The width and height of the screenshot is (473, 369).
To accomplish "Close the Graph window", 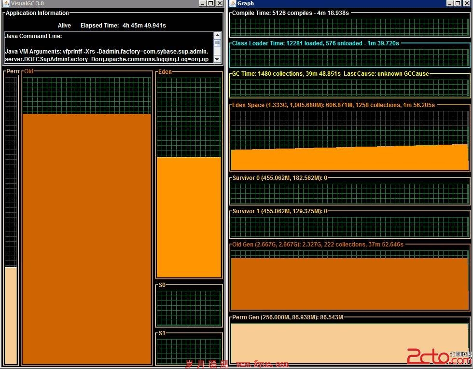I will click(x=466, y=3).
